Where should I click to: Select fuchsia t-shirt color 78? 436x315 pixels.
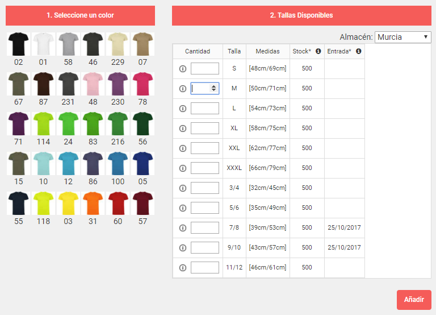(x=142, y=84)
